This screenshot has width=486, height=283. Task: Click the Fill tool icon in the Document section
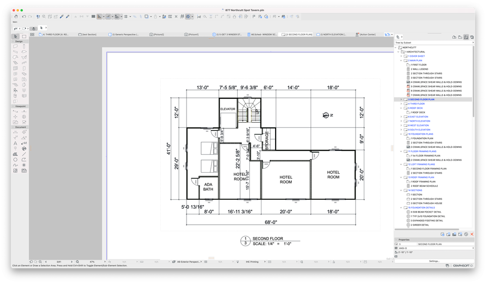tap(15, 154)
